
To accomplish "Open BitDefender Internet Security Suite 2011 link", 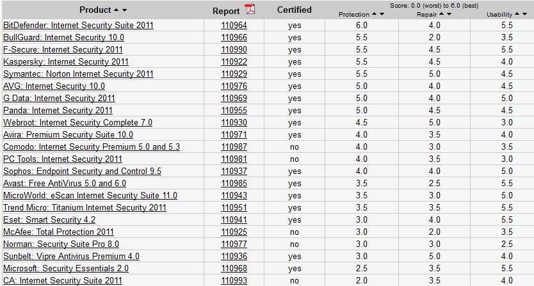I will coord(78,26).
